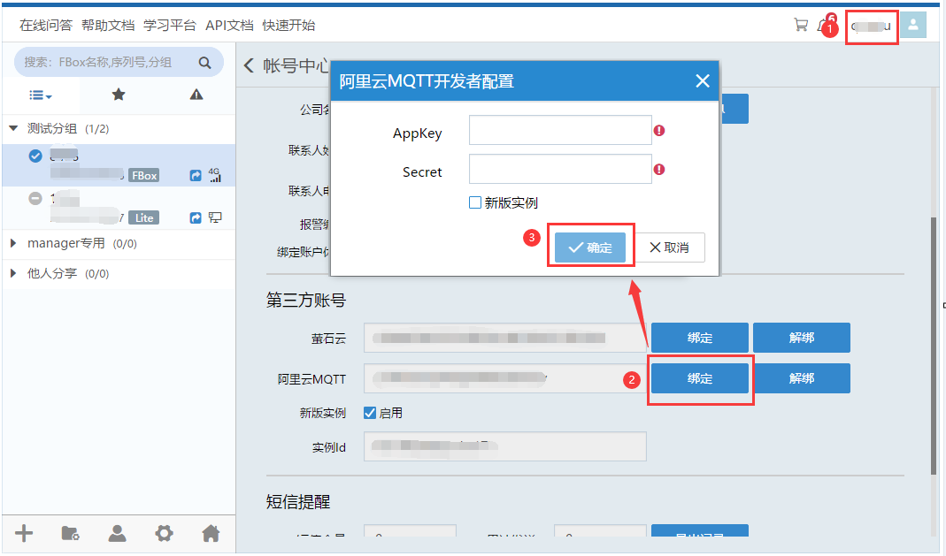Click the shopping cart icon

click(x=800, y=25)
